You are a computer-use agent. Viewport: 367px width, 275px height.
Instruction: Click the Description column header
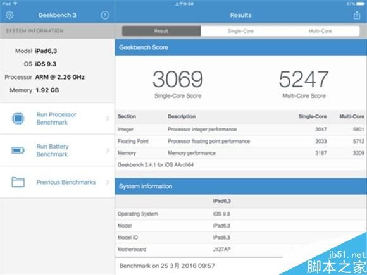click(182, 116)
